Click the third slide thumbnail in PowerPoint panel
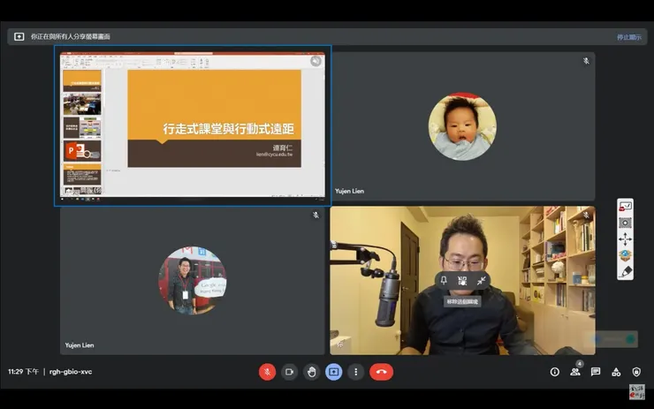This screenshot has height=409, width=654. [x=81, y=127]
